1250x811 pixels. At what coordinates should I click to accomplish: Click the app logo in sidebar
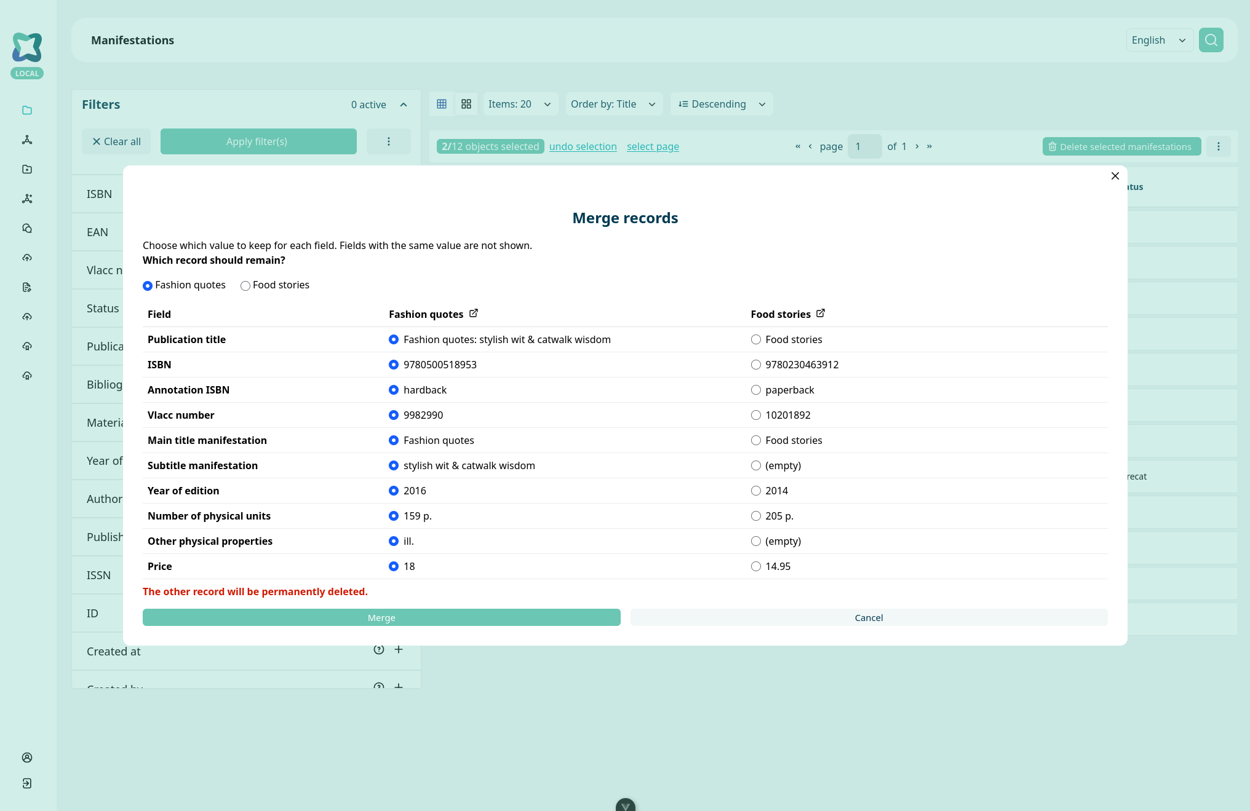[27, 47]
